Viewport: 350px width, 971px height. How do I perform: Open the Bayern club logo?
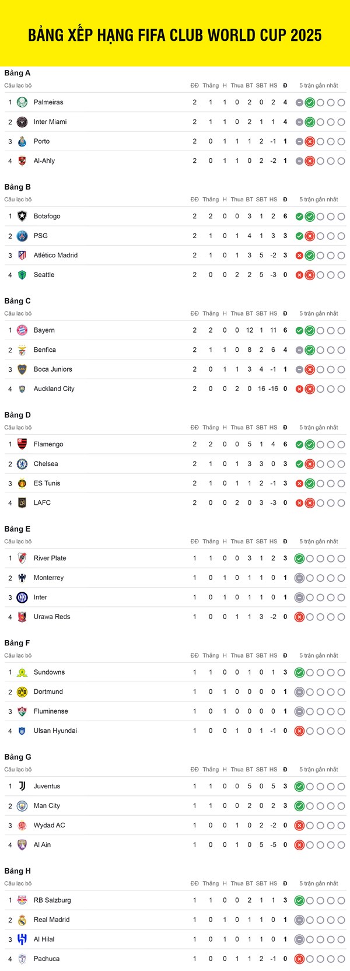point(22,330)
